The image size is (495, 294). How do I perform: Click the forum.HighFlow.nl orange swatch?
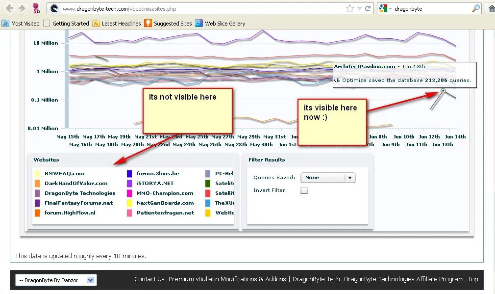coord(37,213)
